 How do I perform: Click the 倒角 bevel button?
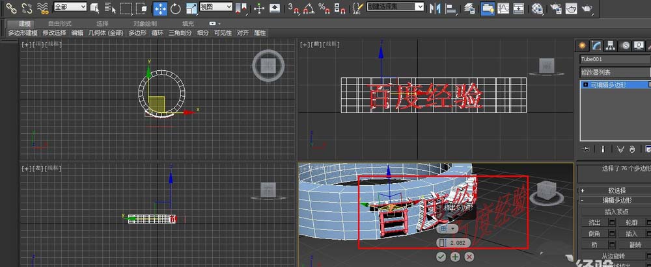(594, 233)
